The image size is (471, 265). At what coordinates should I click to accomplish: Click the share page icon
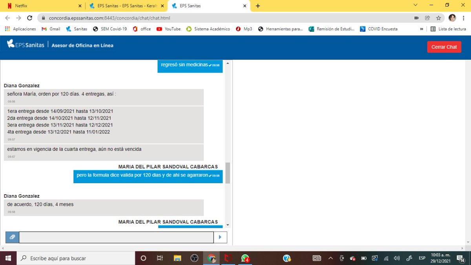tap(427, 18)
